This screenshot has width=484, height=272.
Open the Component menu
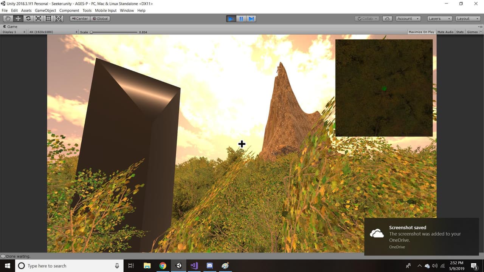tap(69, 11)
